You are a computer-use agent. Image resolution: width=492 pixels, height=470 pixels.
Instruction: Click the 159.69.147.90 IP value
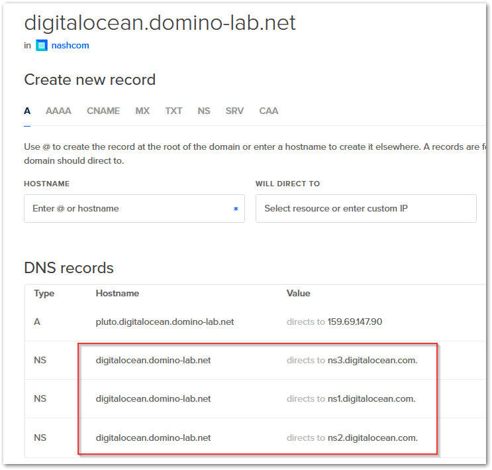click(x=355, y=322)
